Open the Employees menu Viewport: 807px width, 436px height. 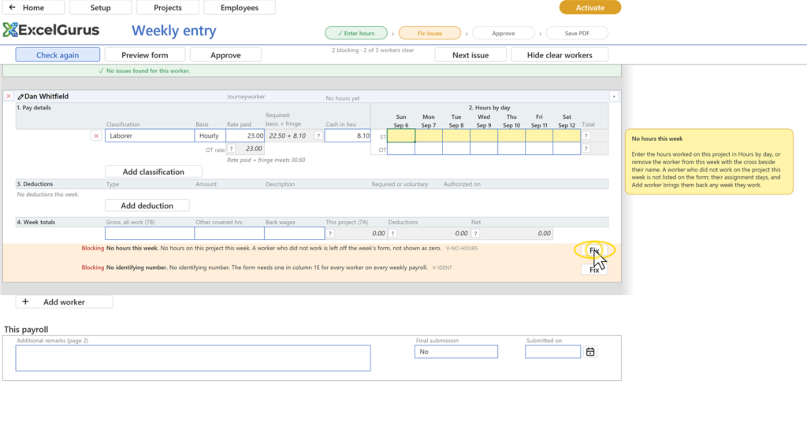[240, 7]
